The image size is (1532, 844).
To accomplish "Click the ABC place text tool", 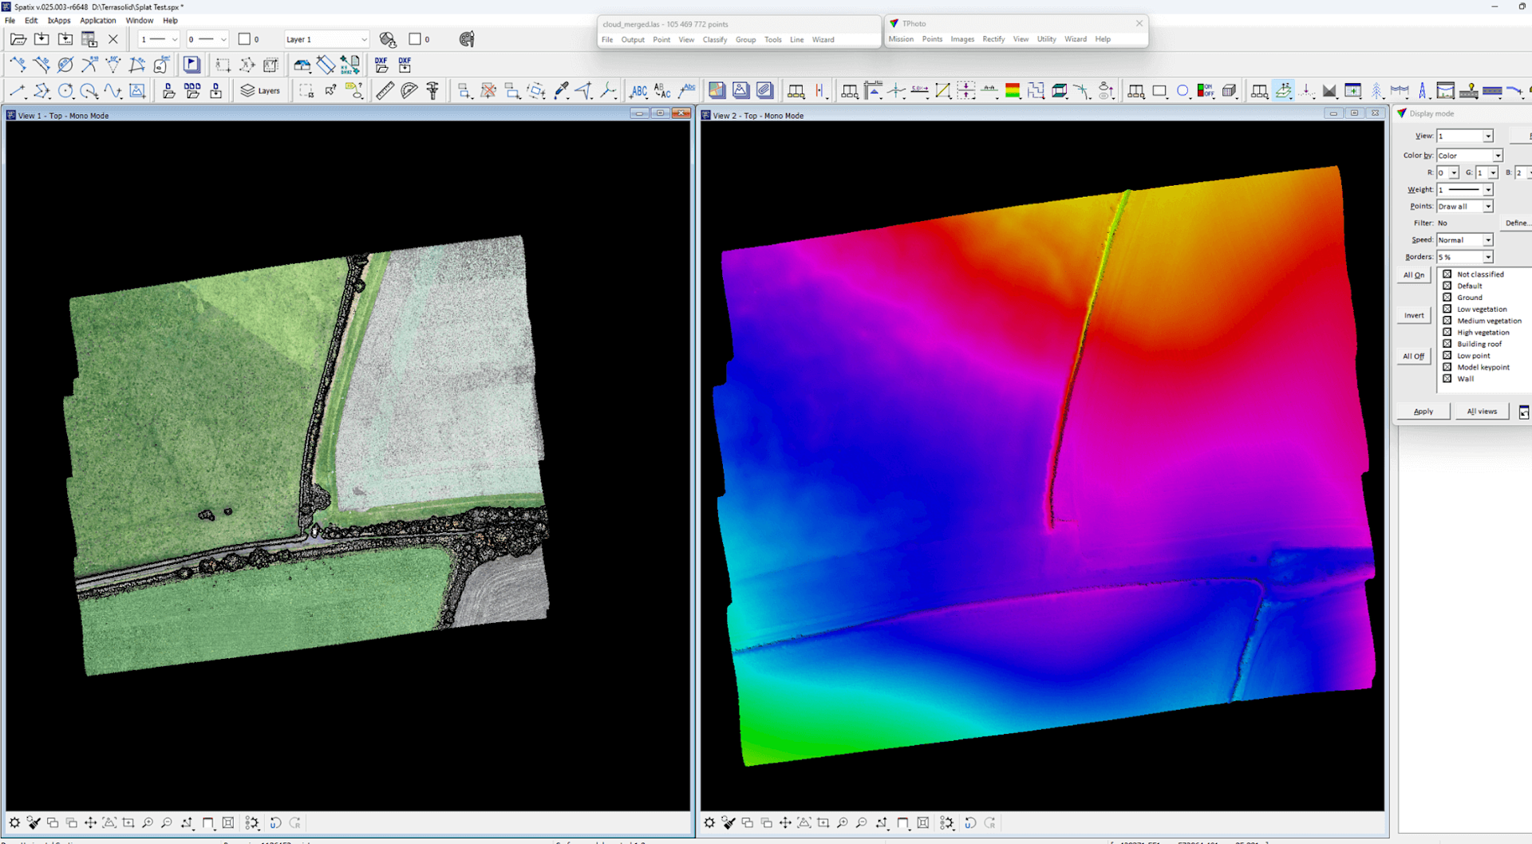I will pos(638,91).
